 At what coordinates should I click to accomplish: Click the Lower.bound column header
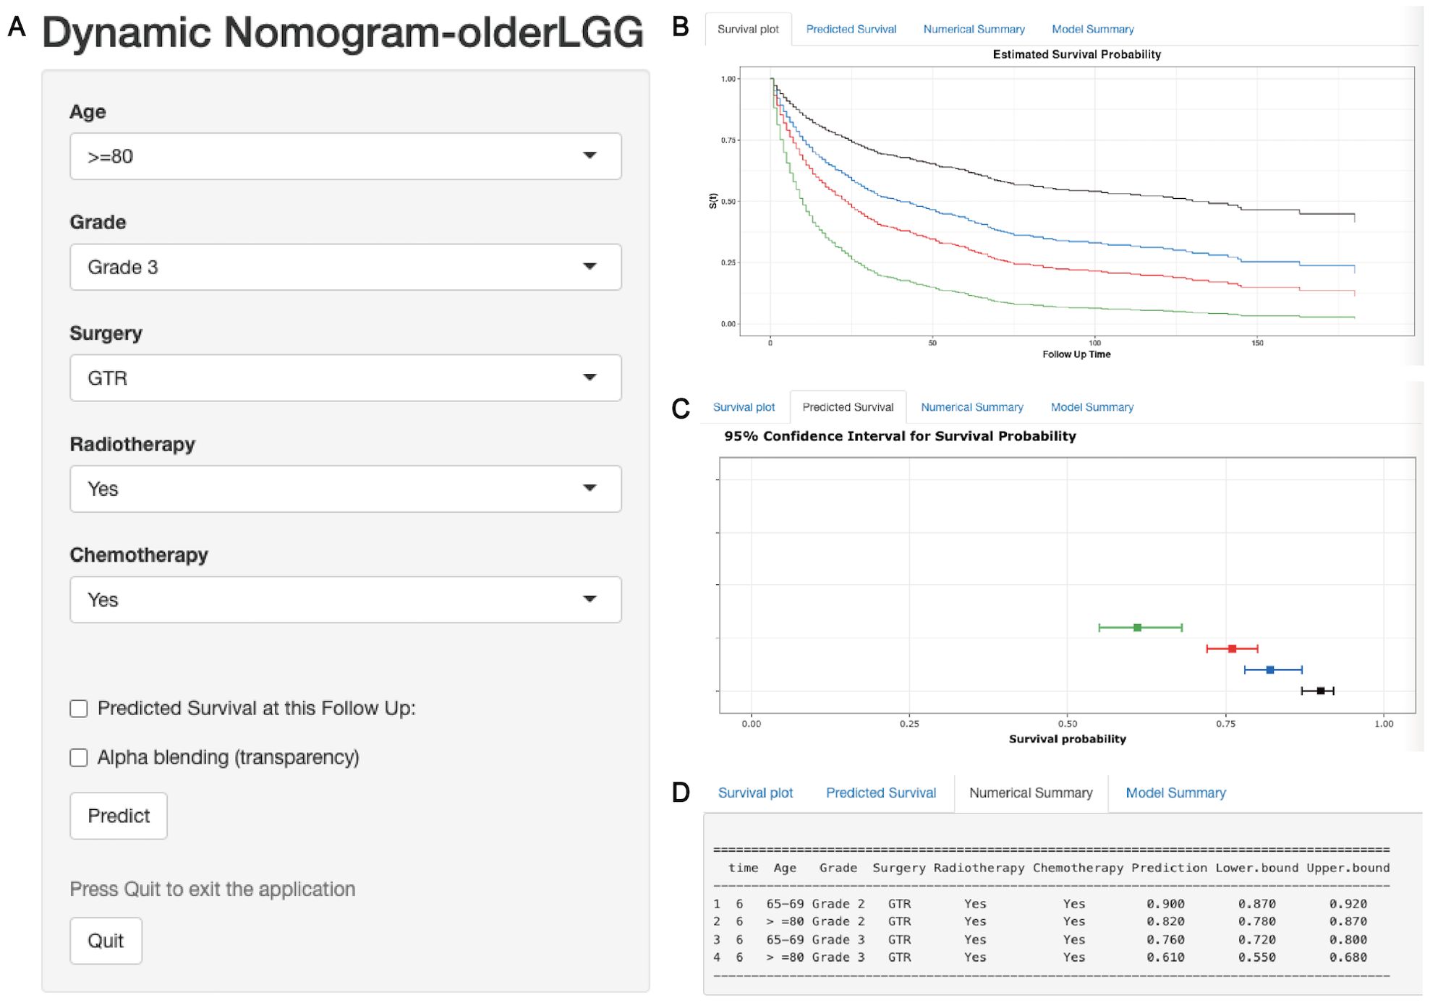pos(1257,868)
